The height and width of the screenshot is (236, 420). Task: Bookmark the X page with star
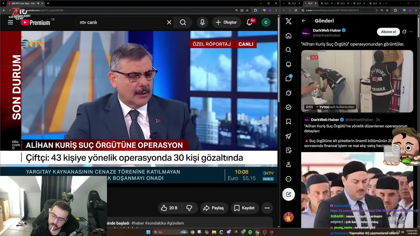click(x=387, y=10)
